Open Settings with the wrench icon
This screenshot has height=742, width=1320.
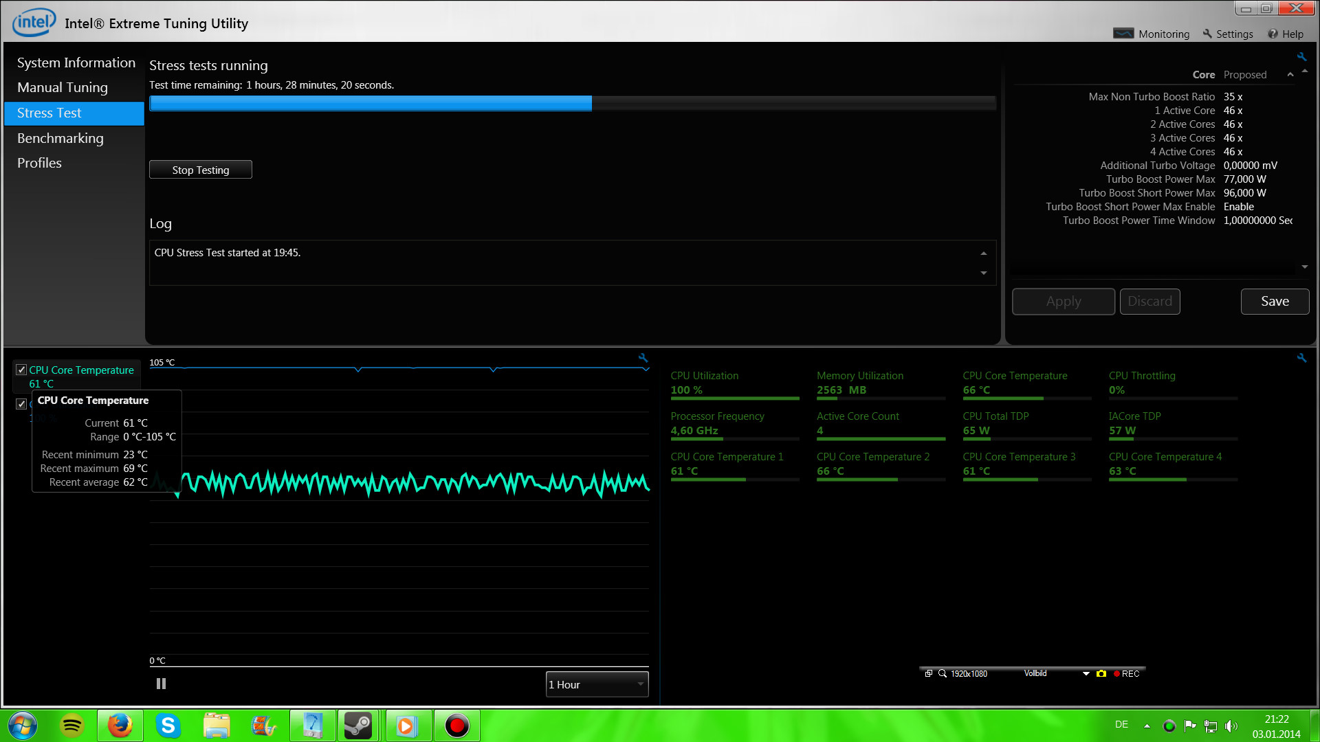[1207, 34]
